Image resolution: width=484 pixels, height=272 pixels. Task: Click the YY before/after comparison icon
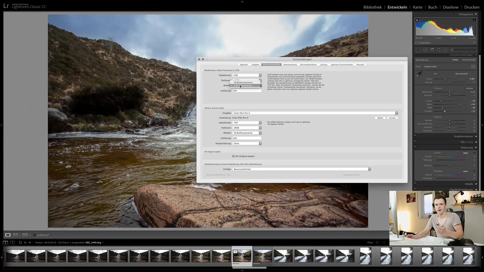tap(25, 235)
